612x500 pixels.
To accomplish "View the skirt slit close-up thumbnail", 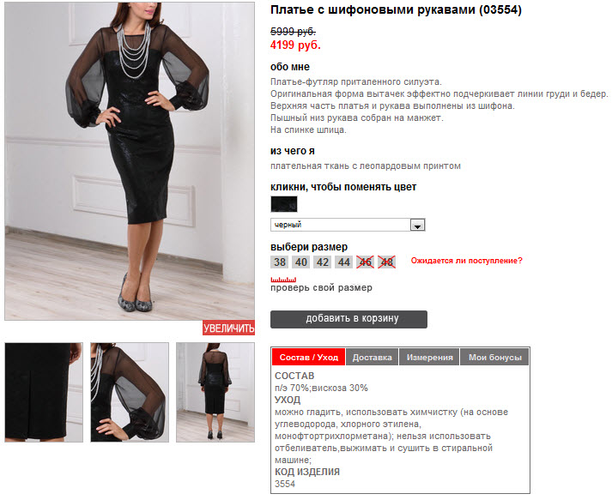I will click(x=44, y=392).
